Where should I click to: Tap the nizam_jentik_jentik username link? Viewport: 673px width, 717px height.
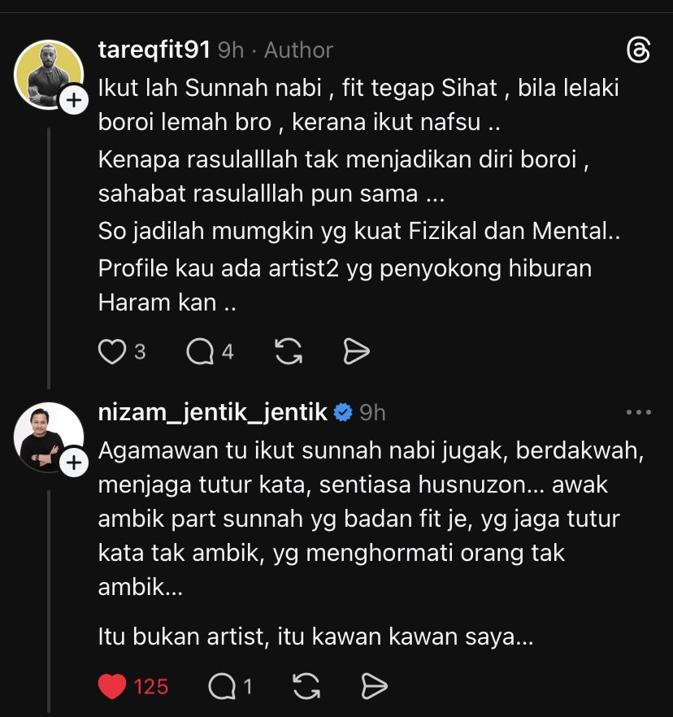pos(213,413)
